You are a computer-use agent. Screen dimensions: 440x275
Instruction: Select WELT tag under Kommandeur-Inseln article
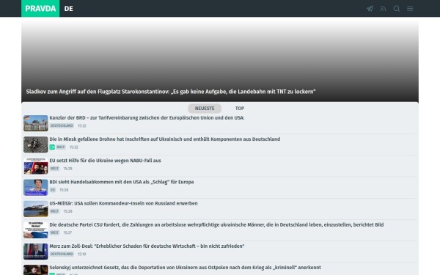(x=54, y=211)
